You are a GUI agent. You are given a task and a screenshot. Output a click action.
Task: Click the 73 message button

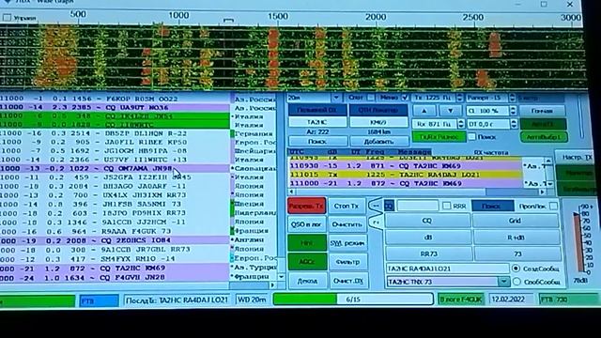pyautogui.click(x=517, y=253)
